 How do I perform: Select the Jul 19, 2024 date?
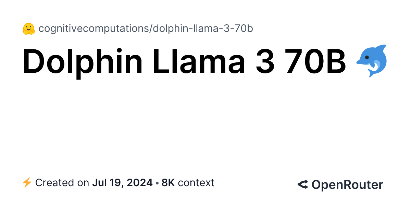[x=122, y=183]
